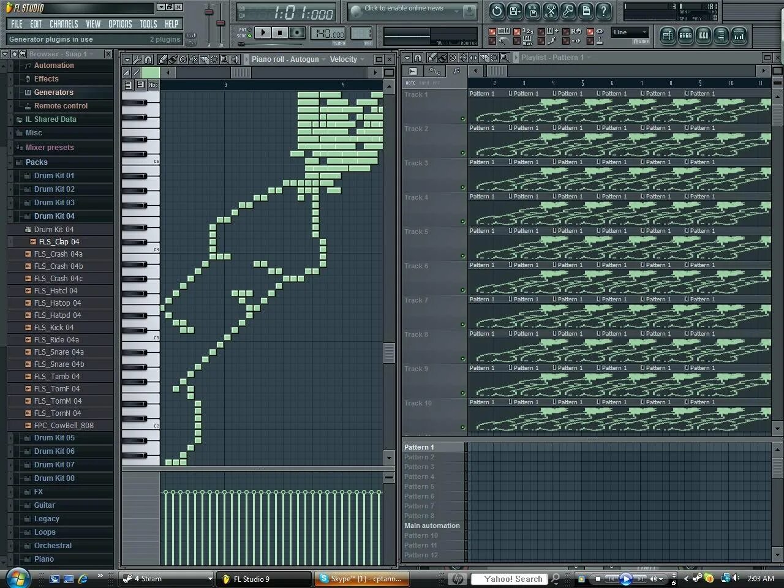Image resolution: width=784 pixels, height=588 pixels.
Task: Click the Undo icon in the top toolbar
Action: pos(497,12)
